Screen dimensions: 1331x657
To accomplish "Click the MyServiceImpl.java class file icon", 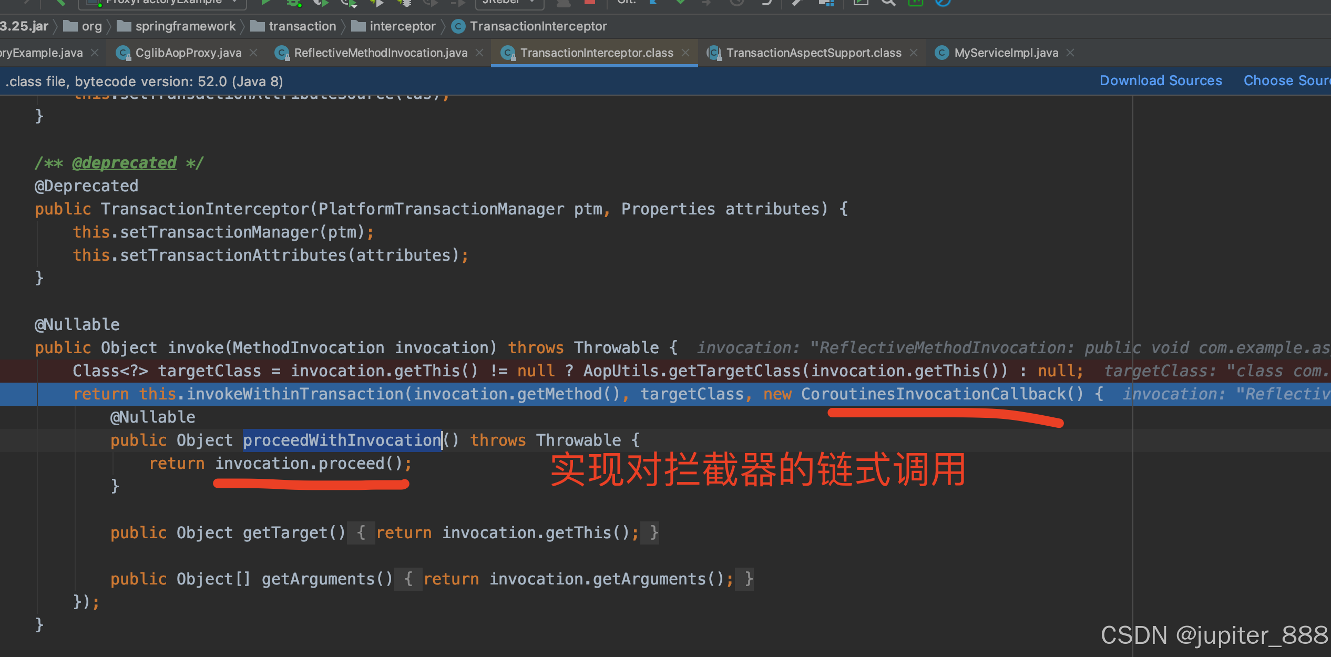I will (x=942, y=53).
